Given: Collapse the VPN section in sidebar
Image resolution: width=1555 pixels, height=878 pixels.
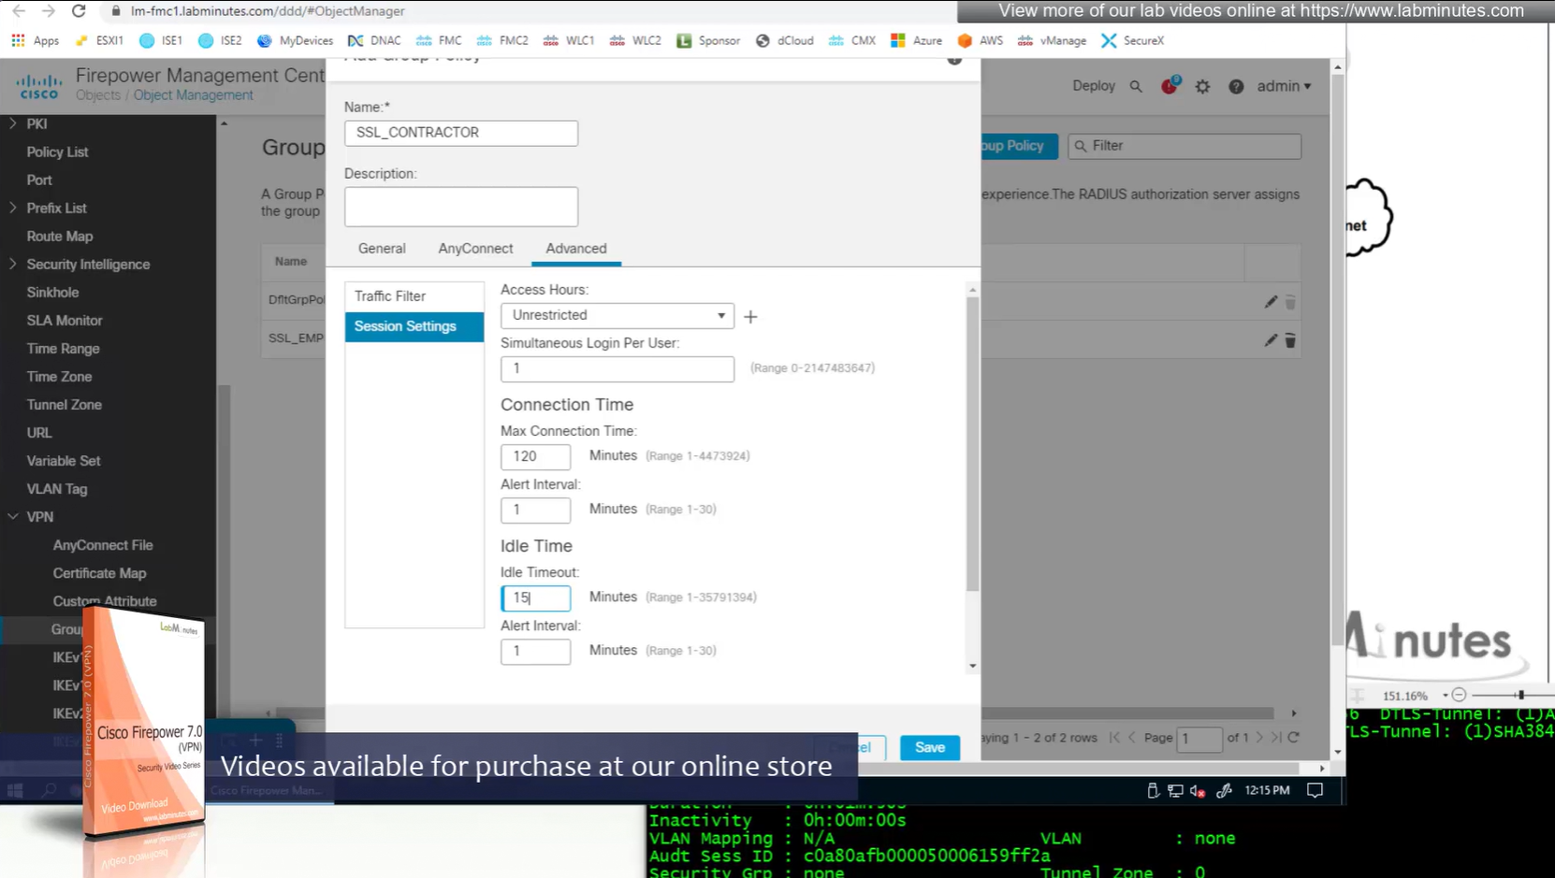Looking at the screenshot, I should coord(13,517).
